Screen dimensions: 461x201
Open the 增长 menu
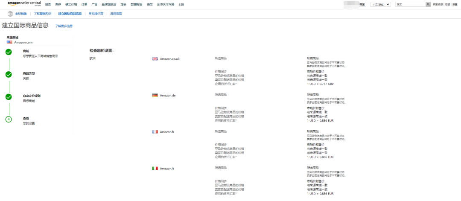click(x=123, y=4)
